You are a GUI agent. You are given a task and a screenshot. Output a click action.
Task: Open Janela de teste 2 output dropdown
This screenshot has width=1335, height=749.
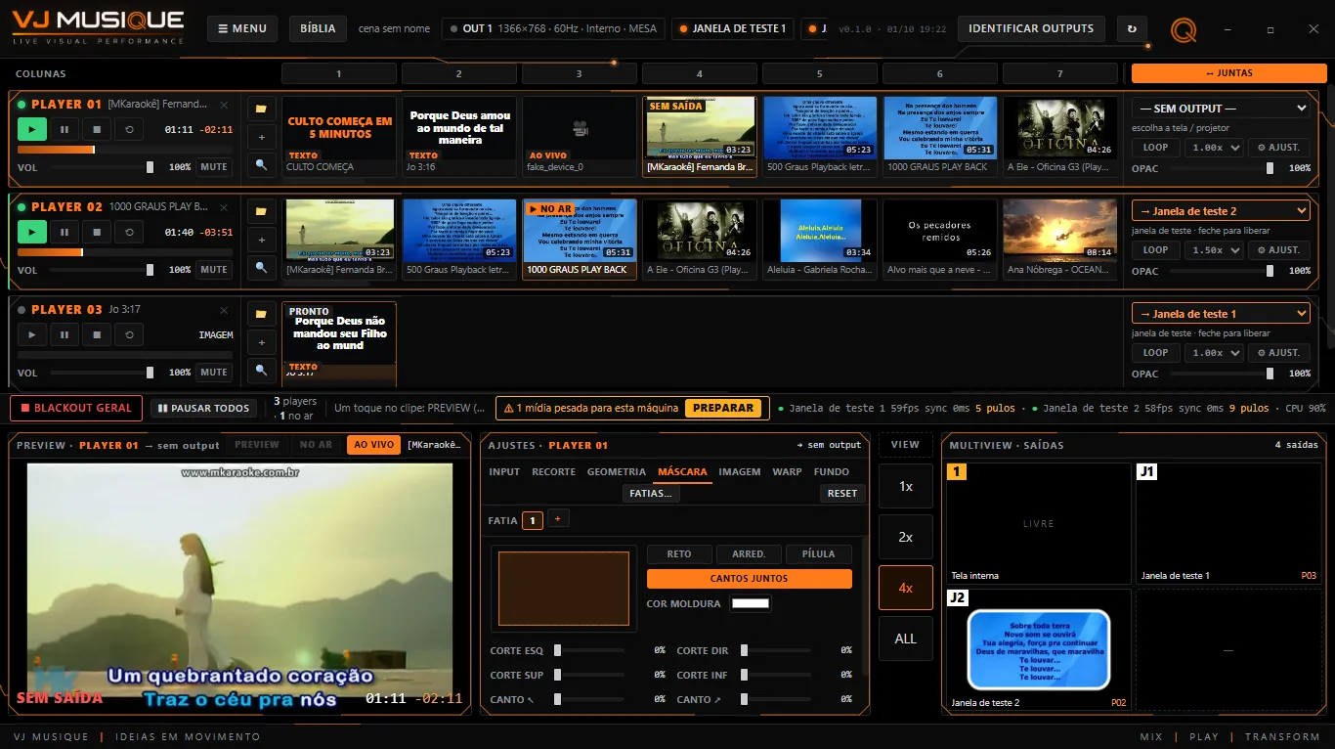coord(1221,211)
